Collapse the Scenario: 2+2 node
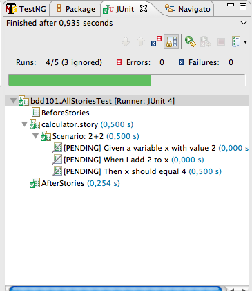The width and height of the screenshot is (252, 291). (x=35, y=136)
